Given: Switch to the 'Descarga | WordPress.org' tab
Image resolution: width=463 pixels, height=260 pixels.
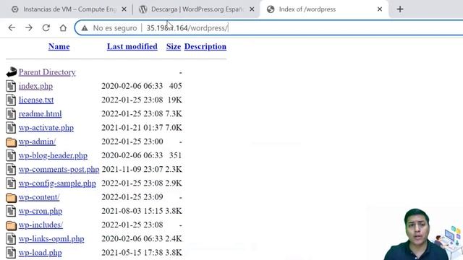Looking at the screenshot, I should click(192, 9).
